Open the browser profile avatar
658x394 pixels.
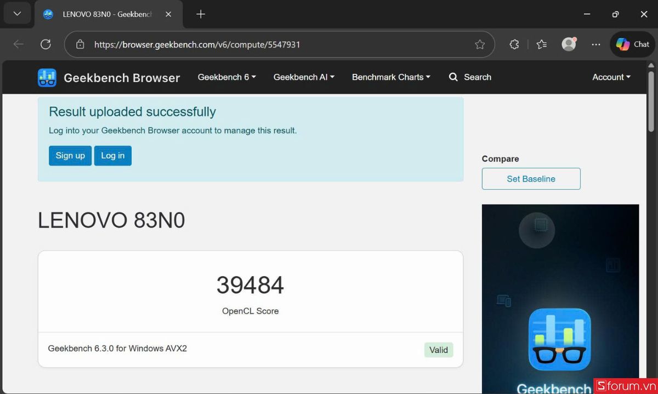(x=569, y=44)
